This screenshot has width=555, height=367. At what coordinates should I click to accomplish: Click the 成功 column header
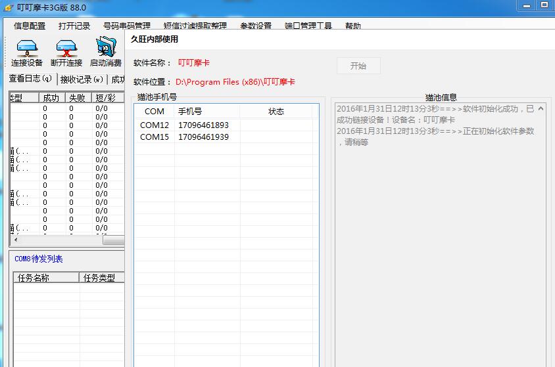click(52, 98)
